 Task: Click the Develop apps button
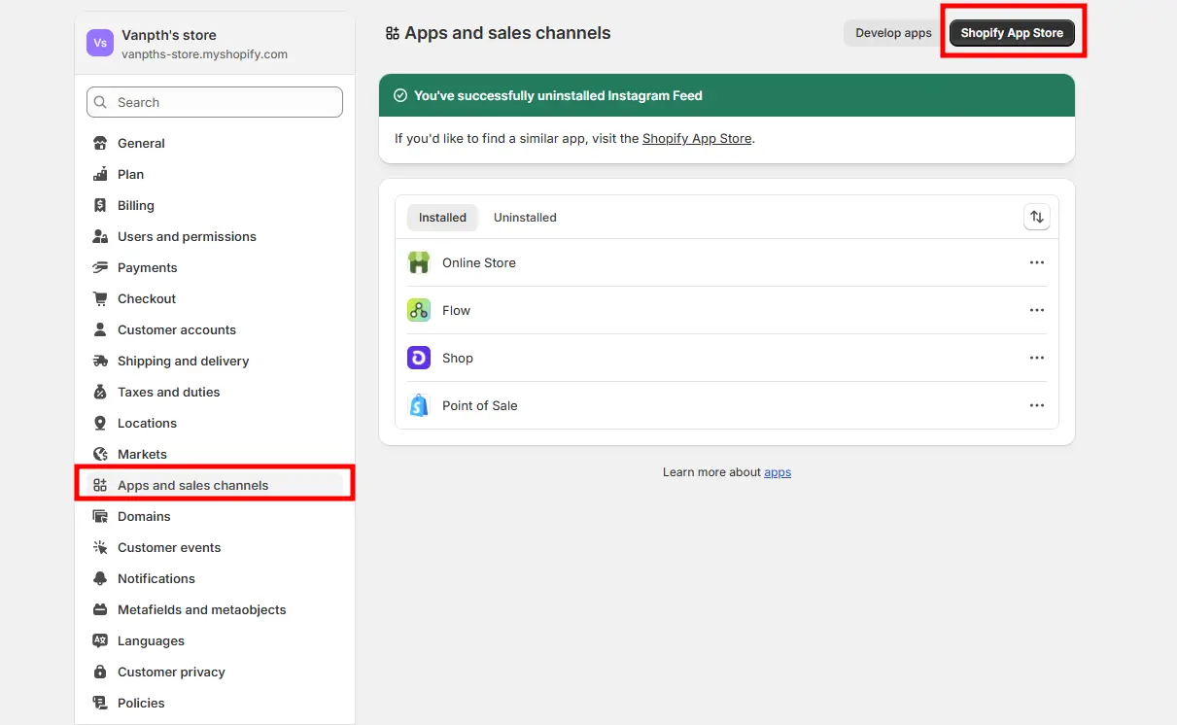tap(893, 33)
